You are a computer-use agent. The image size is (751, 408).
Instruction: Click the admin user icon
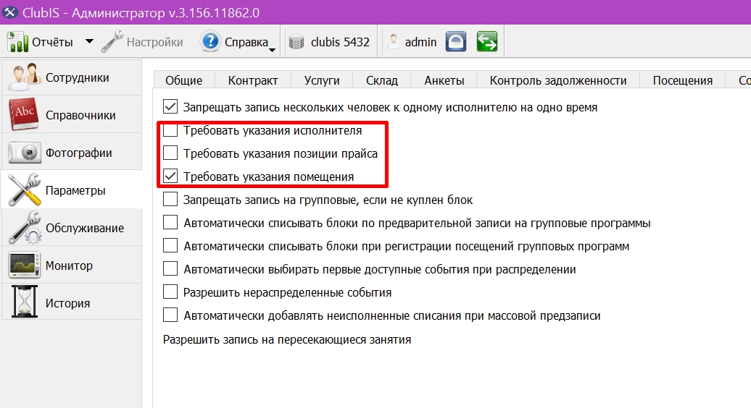click(x=393, y=41)
